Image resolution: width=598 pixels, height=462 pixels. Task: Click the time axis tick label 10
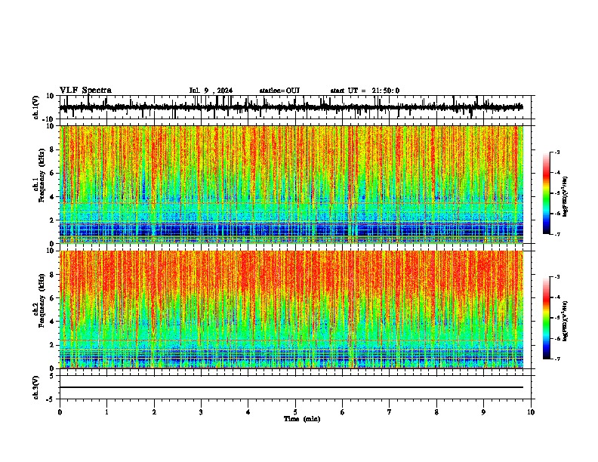click(531, 412)
